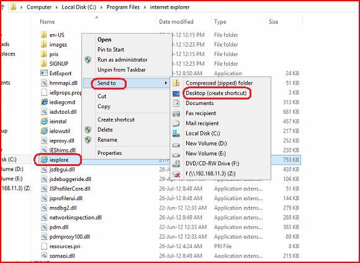Select Pin to Start

coord(110,50)
